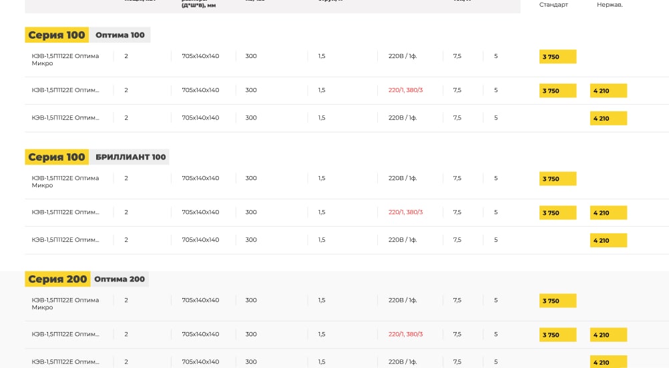Click red 220/1, 380/3 voltage under Оптима 100
Image resolution: width=669 pixels, height=368 pixels.
pyautogui.click(x=405, y=90)
